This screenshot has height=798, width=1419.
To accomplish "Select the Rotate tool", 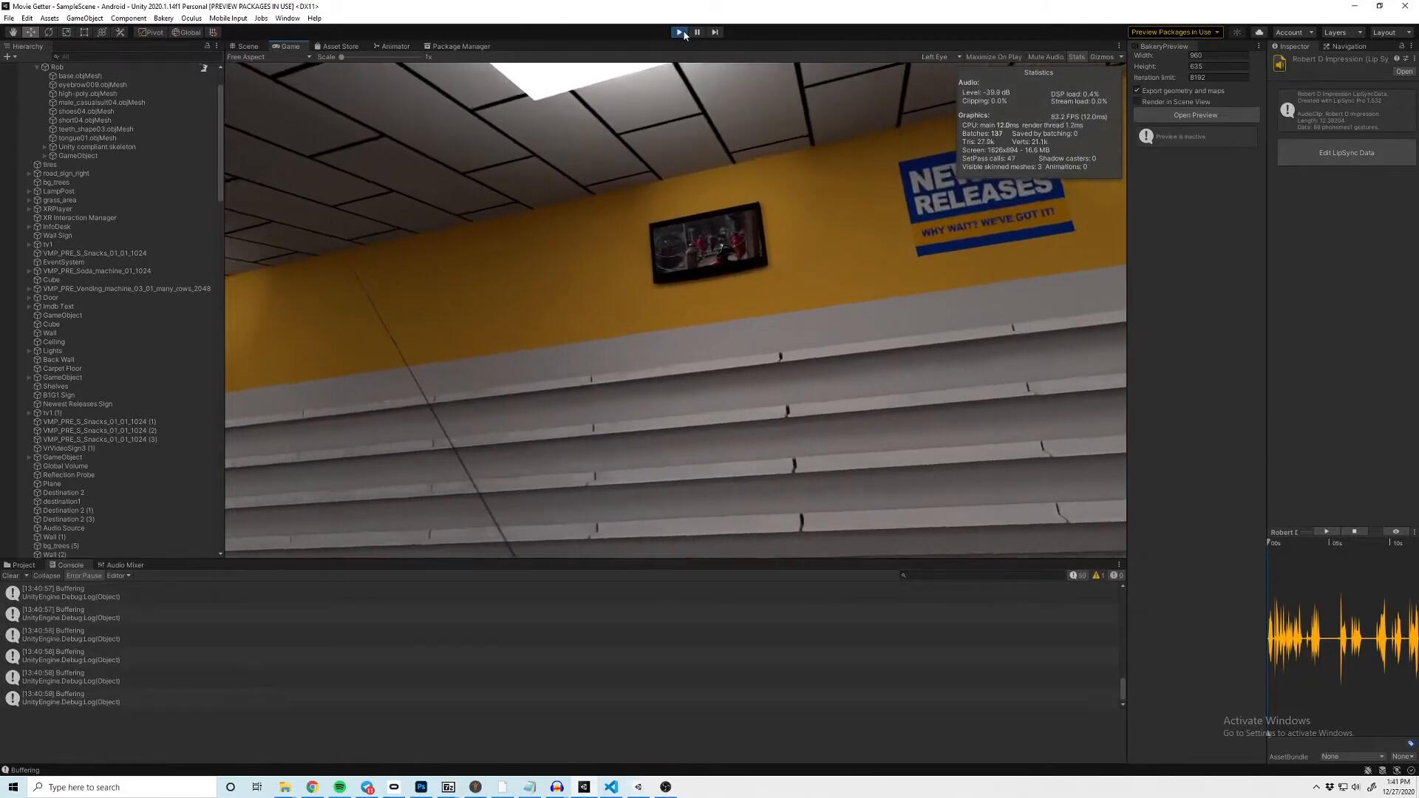I will pyautogui.click(x=49, y=33).
